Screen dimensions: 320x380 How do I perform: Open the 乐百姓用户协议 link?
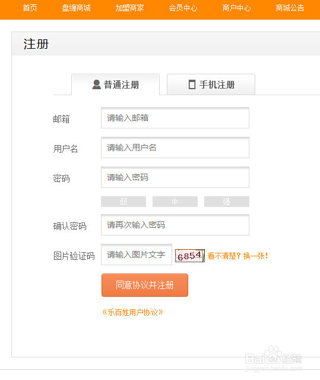click(132, 312)
